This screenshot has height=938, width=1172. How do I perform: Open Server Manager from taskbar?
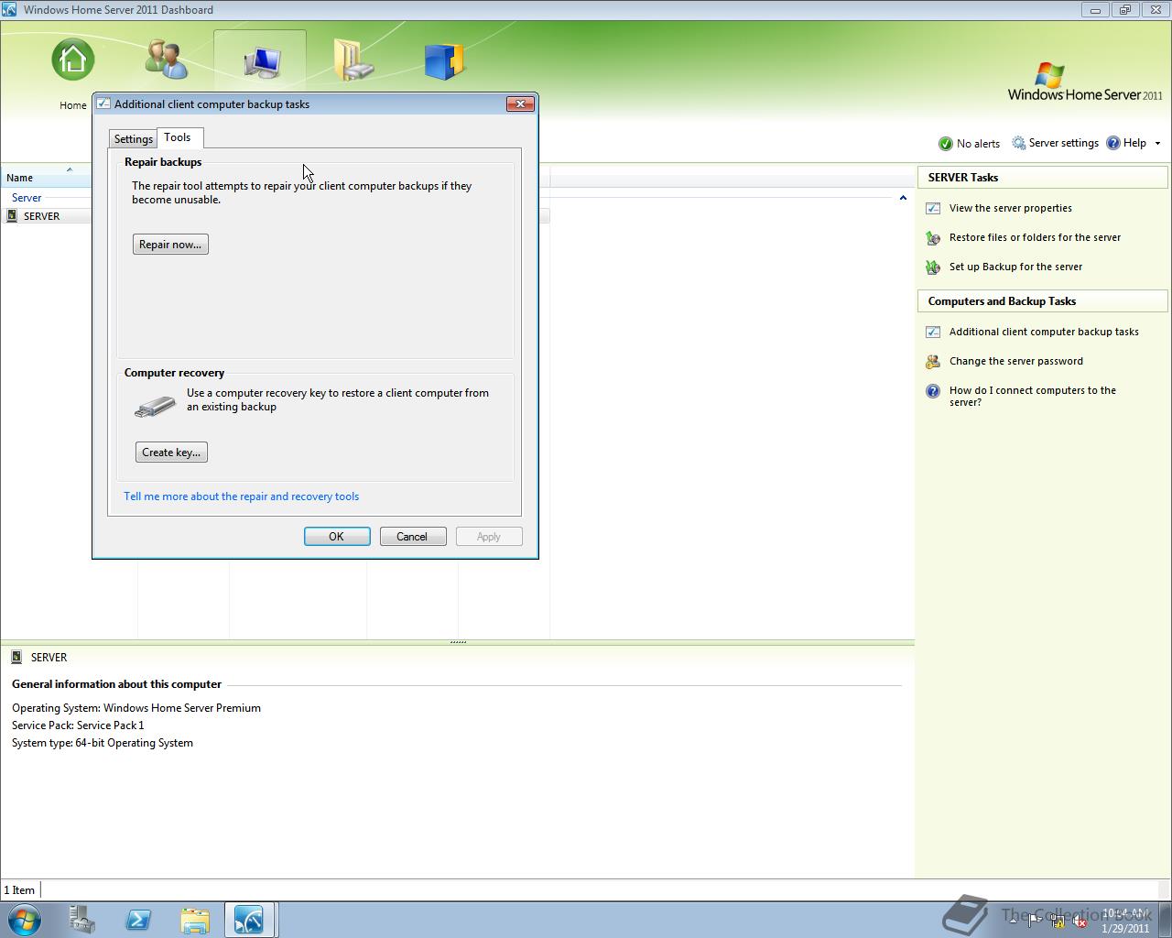point(82,920)
